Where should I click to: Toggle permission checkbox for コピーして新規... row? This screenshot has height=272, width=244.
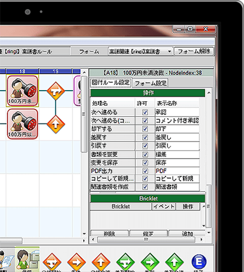[145, 179]
